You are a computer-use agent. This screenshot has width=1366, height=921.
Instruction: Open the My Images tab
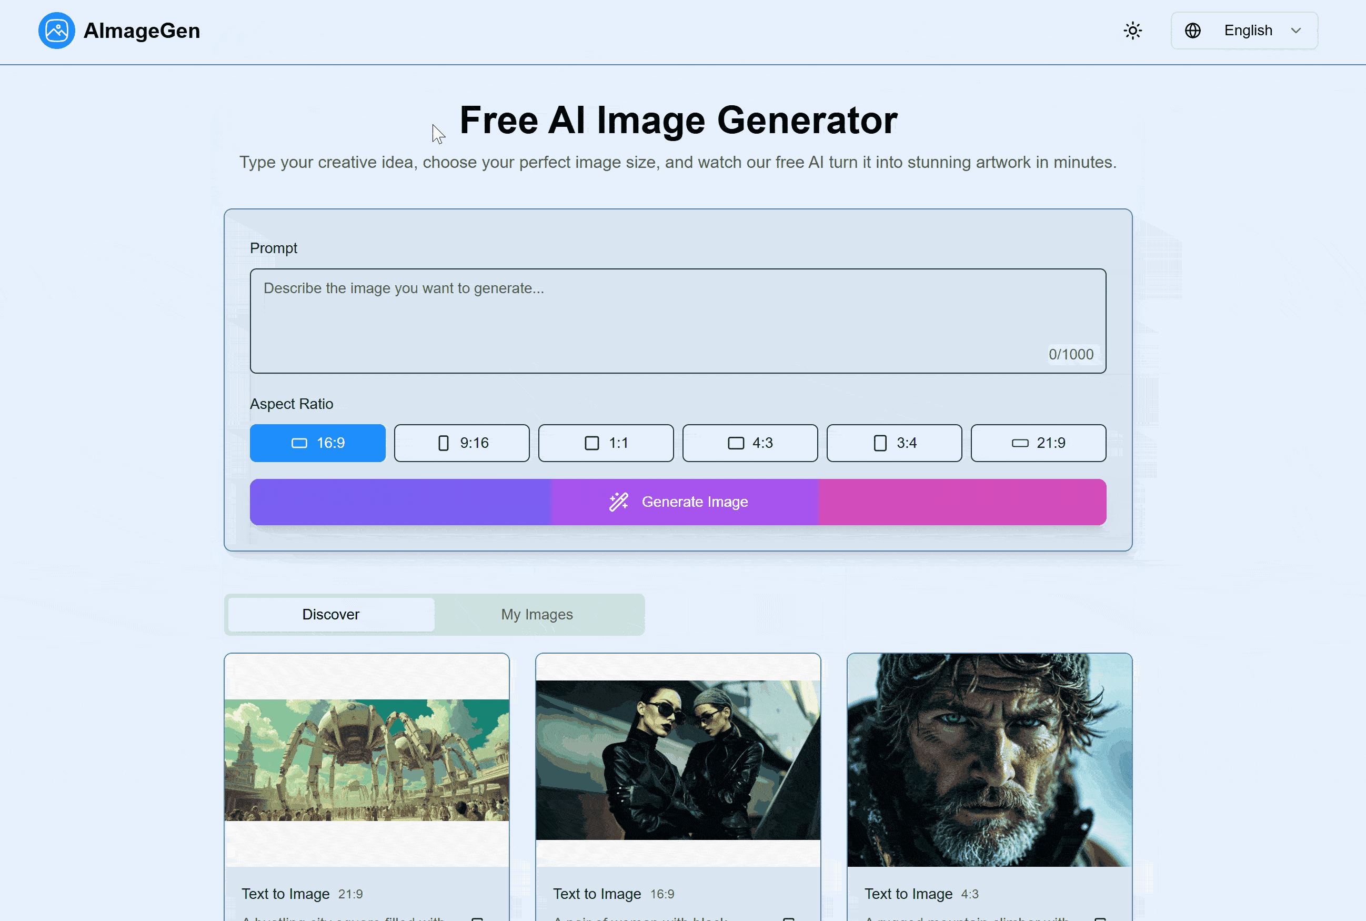[536, 614]
